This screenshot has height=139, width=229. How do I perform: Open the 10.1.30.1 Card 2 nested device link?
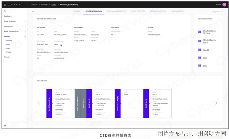[x=209, y=41]
